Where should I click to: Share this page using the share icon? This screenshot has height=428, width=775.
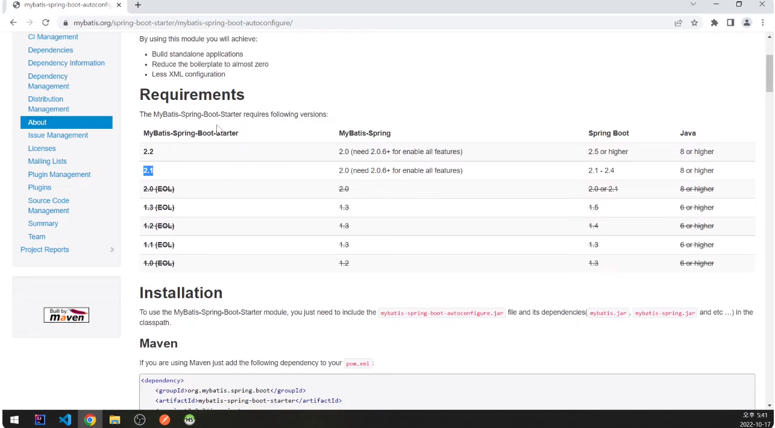pyautogui.click(x=679, y=23)
